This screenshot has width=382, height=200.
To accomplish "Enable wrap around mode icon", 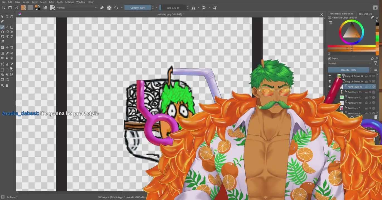I will tap(215, 8).
